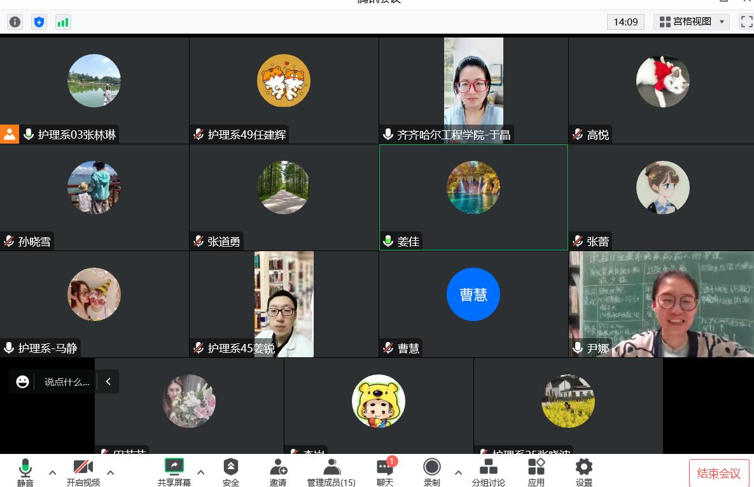Turn on camera with 开启视频
The image size is (754, 487).
[x=83, y=472]
